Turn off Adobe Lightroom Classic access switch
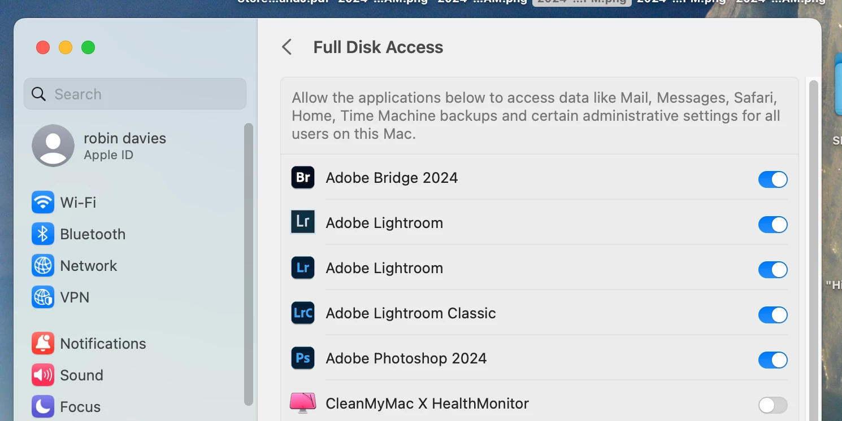The width and height of the screenshot is (842, 421). [x=772, y=315]
